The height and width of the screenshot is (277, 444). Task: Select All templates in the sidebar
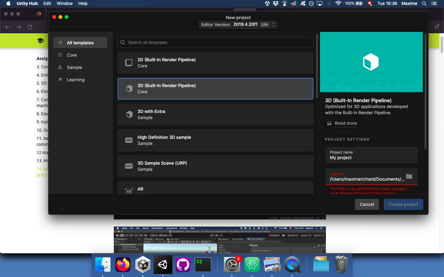pyautogui.click(x=80, y=43)
